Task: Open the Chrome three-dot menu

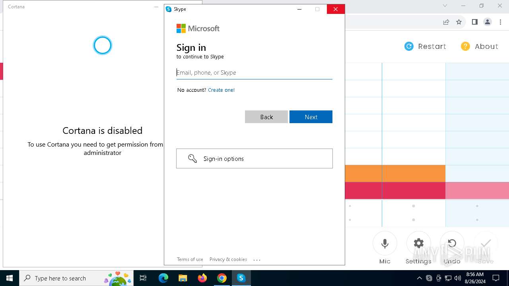Action: pos(501,22)
